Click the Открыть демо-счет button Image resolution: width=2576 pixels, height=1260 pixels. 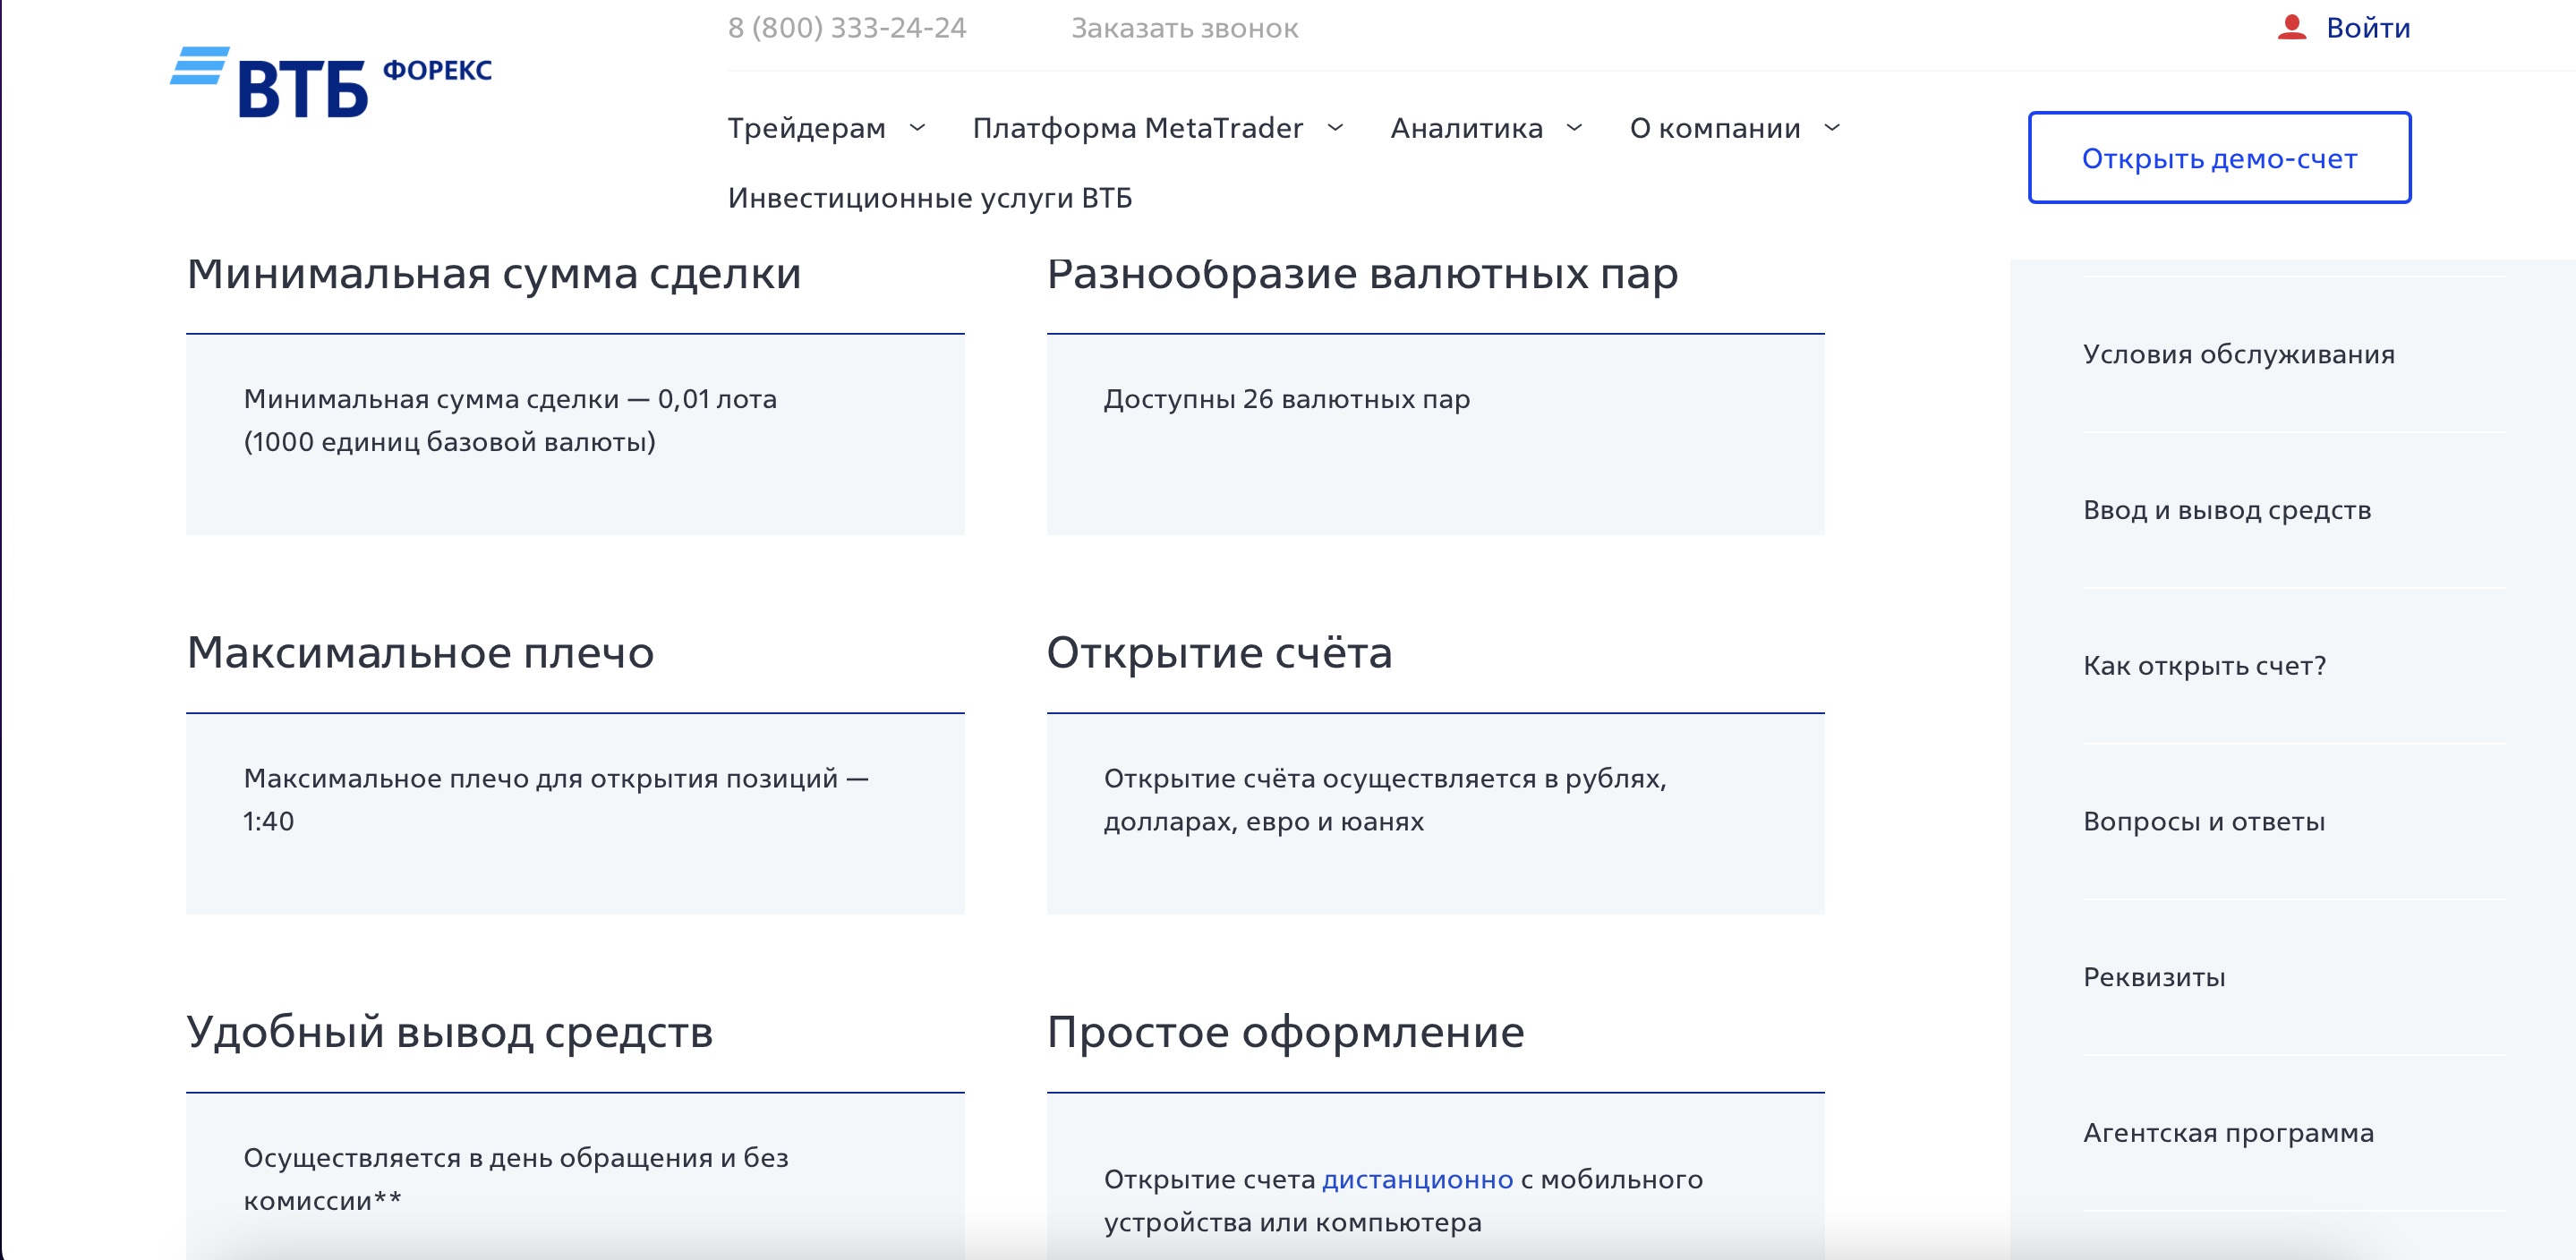(x=2219, y=158)
